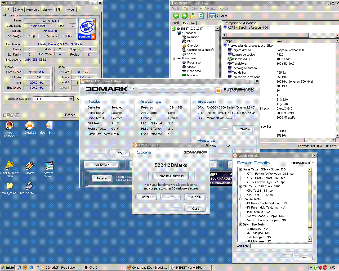Click the EVEREST back navigation arrow
The height and width of the screenshot is (271, 339).
coord(176,16)
